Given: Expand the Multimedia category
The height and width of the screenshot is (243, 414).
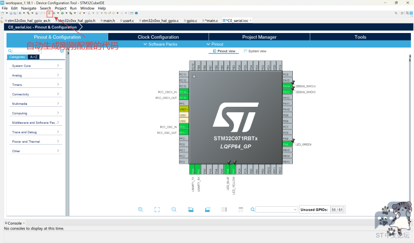Looking at the screenshot, I should coord(35,104).
